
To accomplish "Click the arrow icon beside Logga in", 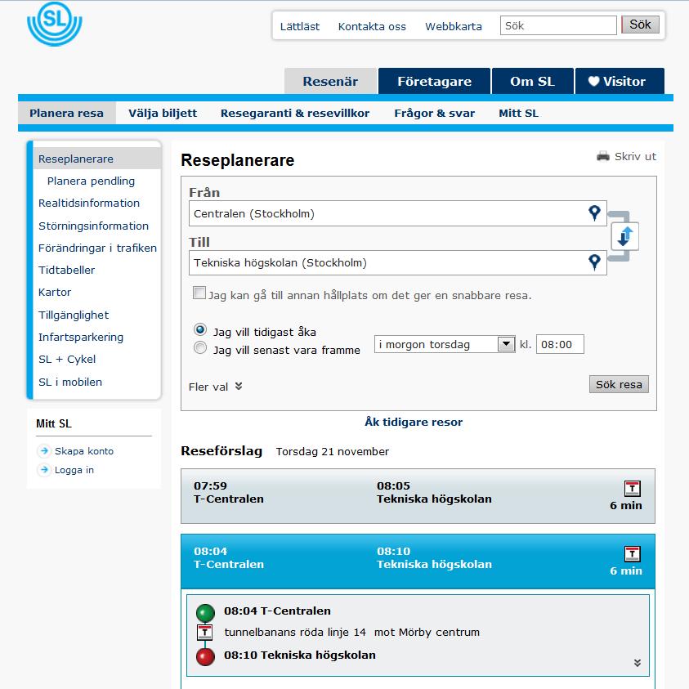I will [44, 470].
